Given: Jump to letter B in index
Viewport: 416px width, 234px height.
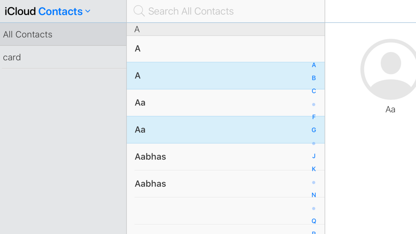Looking at the screenshot, I should pos(314,78).
